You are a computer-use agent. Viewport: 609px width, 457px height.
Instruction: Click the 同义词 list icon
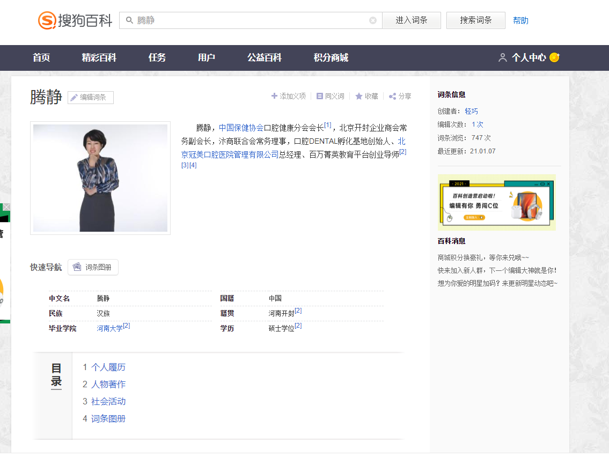pos(320,96)
